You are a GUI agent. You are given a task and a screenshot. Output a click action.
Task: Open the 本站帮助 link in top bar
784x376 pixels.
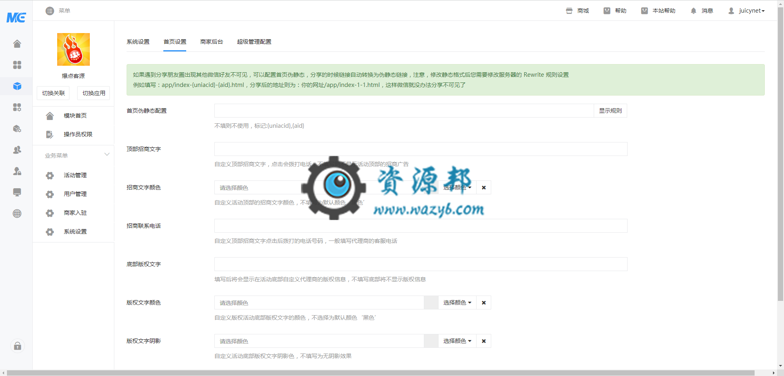(x=664, y=11)
